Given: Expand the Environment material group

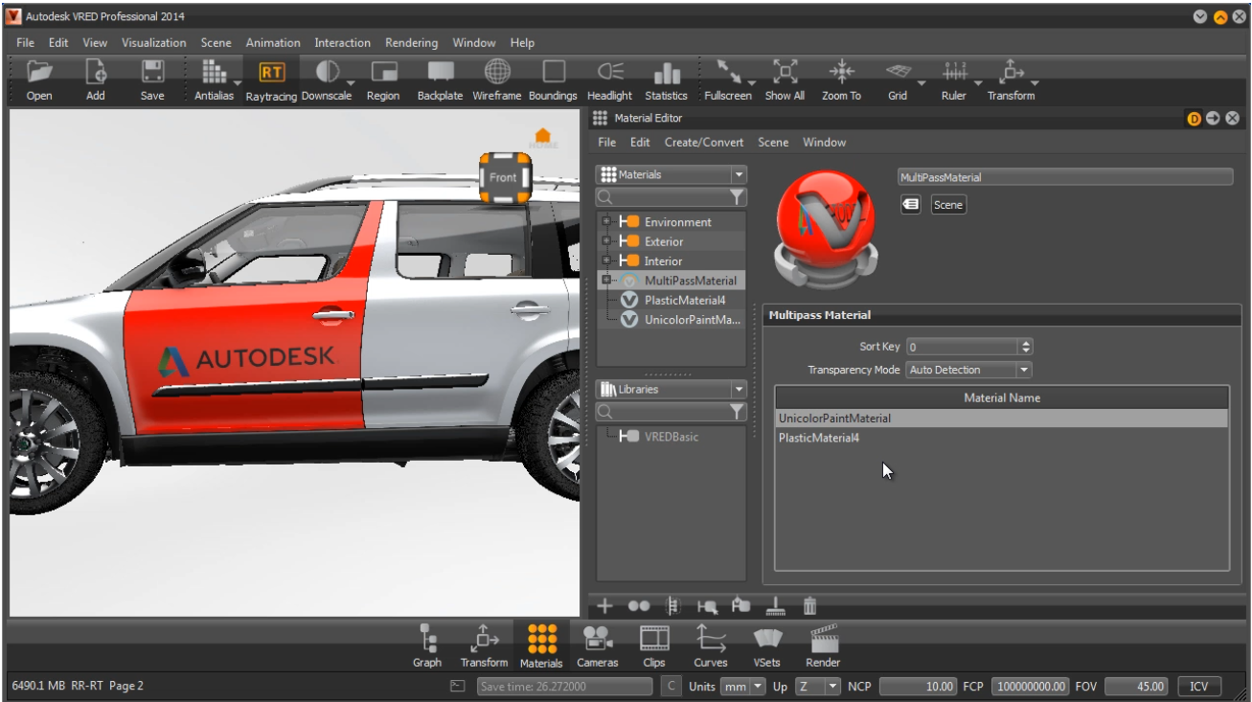Looking at the screenshot, I should coord(606,221).
